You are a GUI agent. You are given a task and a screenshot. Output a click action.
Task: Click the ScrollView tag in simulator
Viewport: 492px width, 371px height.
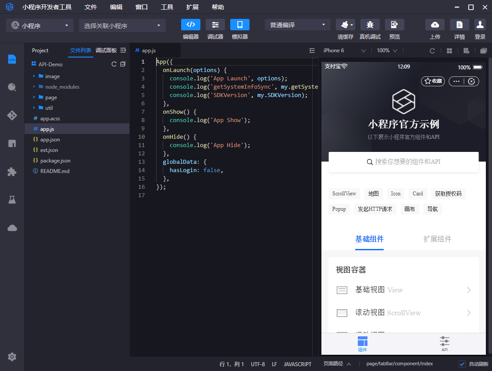(344, 194)
